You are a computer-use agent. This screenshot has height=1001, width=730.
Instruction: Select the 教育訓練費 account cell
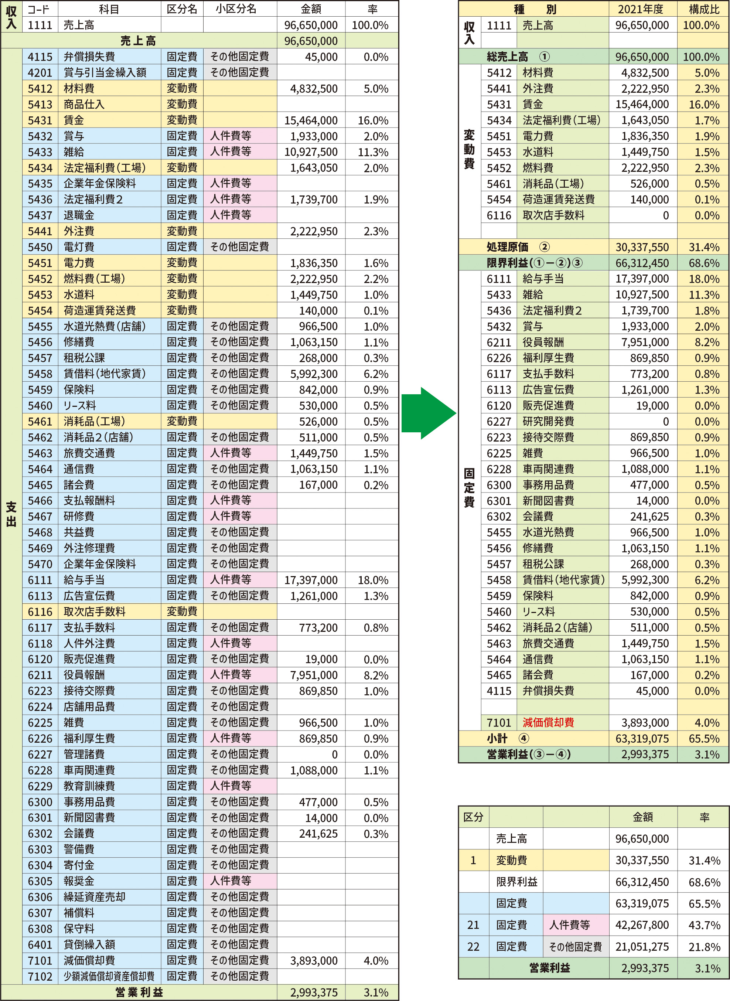click(x=109, y=786)
